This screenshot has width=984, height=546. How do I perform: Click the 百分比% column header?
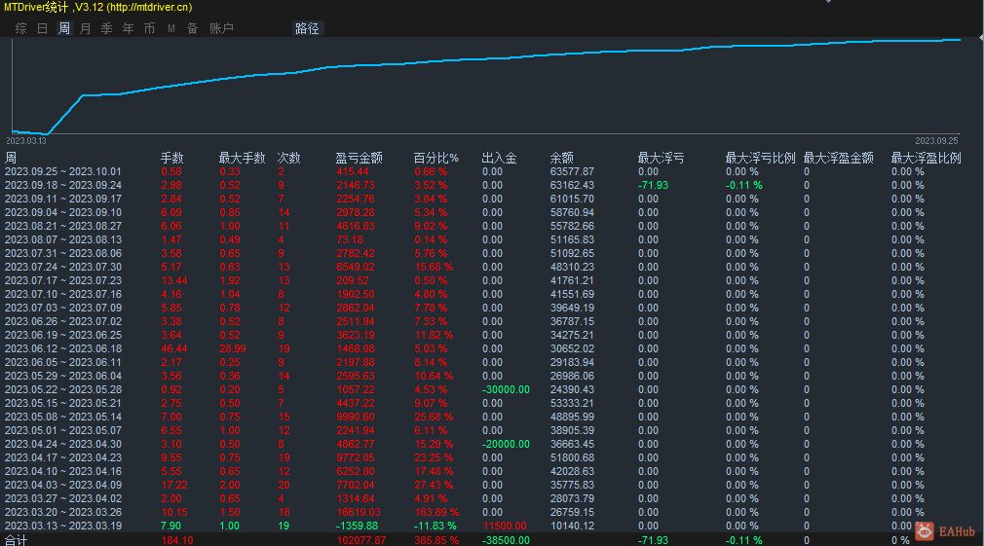(436, 158)
